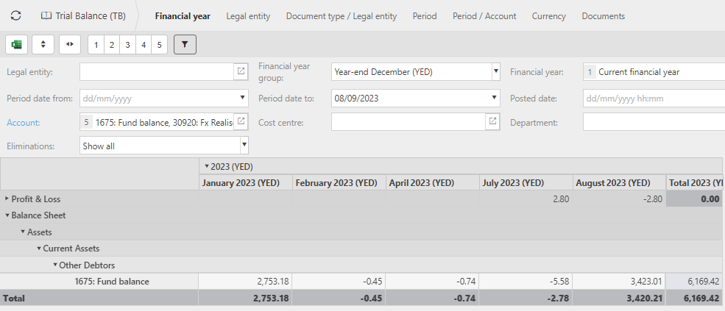Click the Department input field

pyautogui.click(x=654, y=123)
